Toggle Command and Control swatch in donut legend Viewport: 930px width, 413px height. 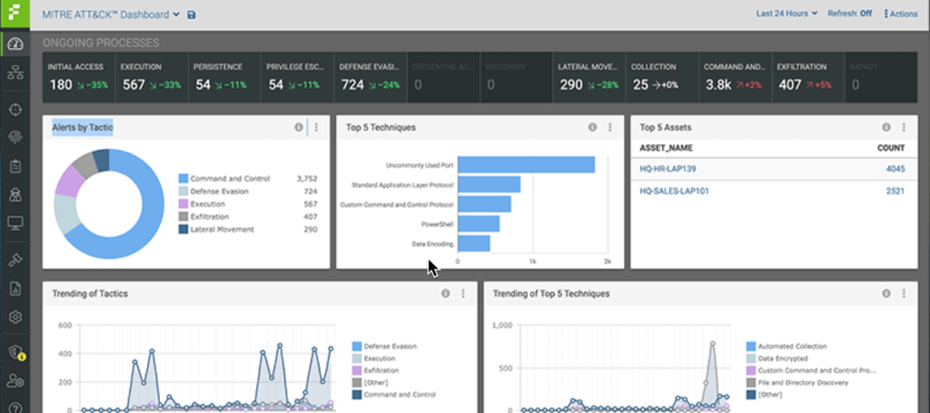pyautogui.click(x=183, y=178)
